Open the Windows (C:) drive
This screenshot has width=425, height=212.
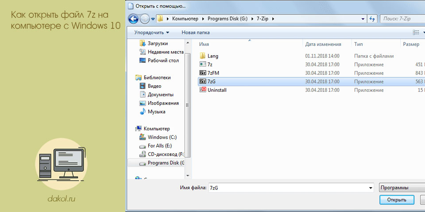[x=162, y=137]
